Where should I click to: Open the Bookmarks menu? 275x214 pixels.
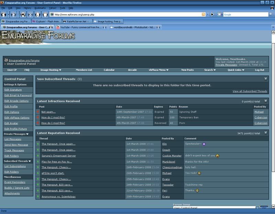point(40,8)
